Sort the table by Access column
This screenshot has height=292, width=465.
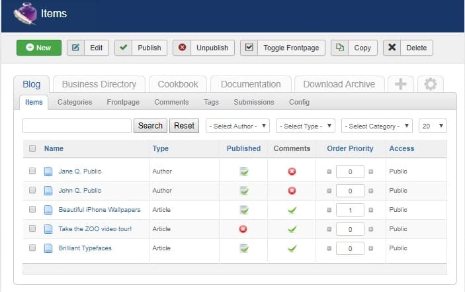402,148
